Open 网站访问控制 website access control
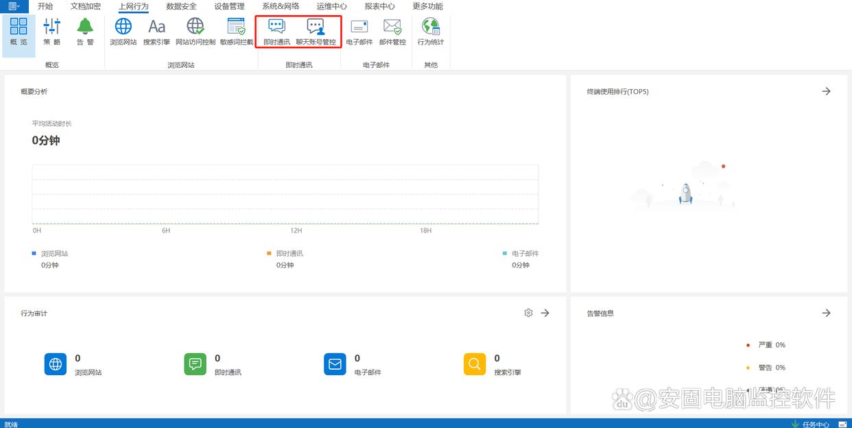Viewport: 852px width, 428px height. [x=196, y=32]
